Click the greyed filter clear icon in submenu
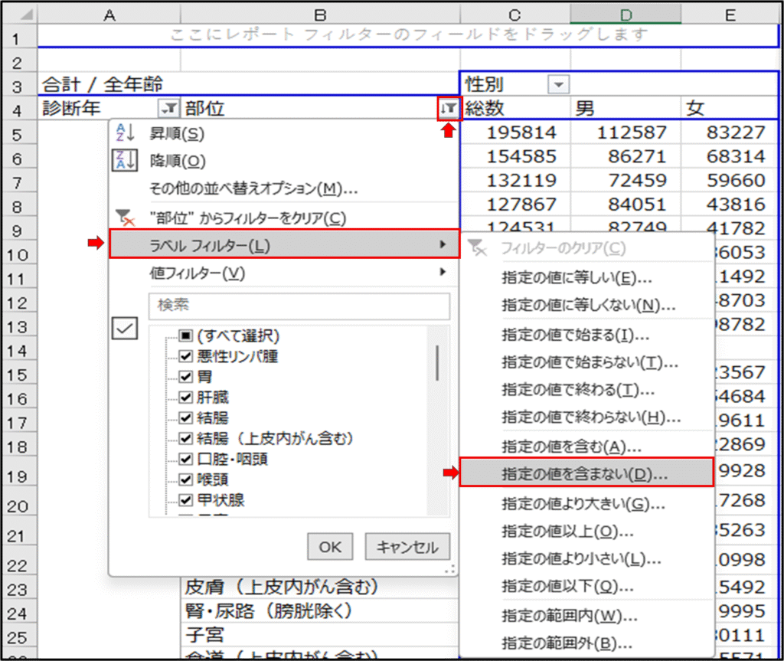This screenshot has width=784, height=661. 477,248
